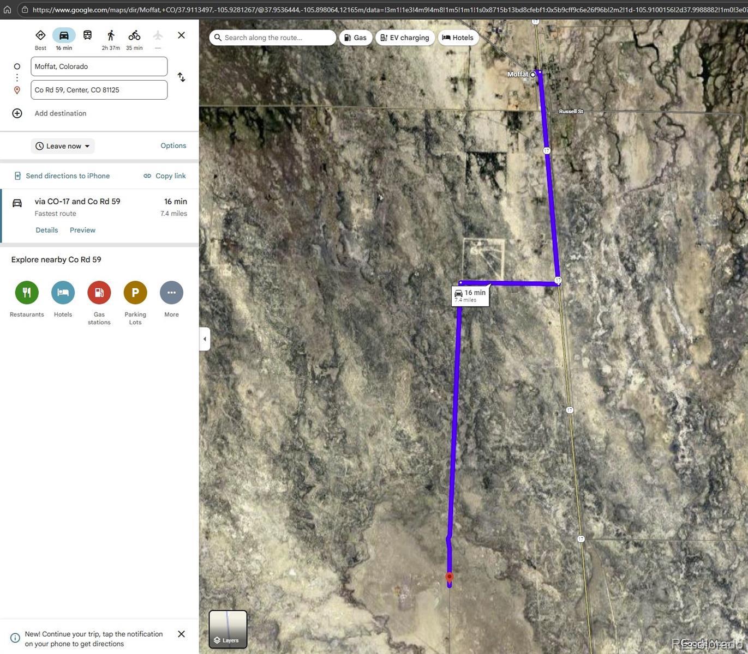
Task: Swap starting point and destination
Action: pyautogui.click(x=181, y=77)
